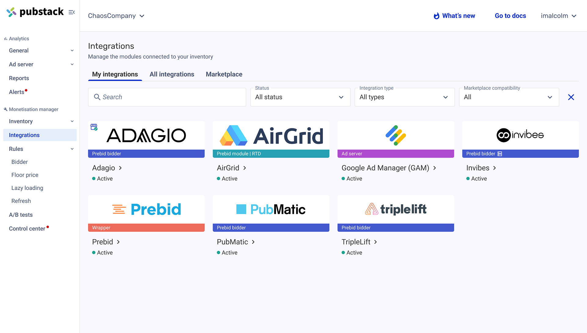This screenshot has width=587, height=333.
Task: Click the Active status under TripleLift
Action: pyautogui.click(x=352, y=253)
